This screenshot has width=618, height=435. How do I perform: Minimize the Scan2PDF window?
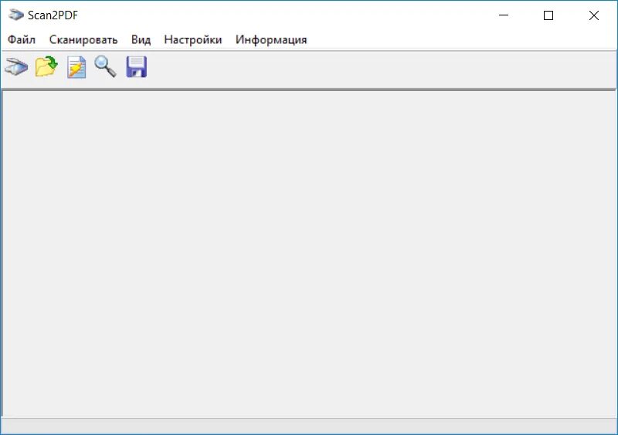coord(504,15)
